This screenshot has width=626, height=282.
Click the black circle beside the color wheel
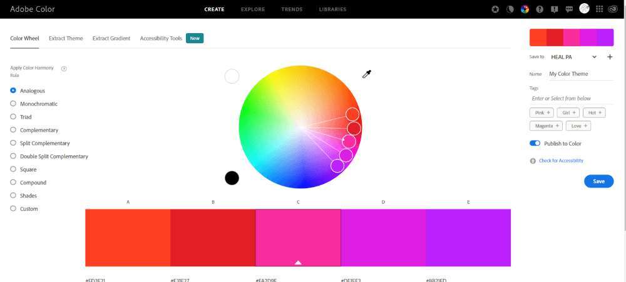pyautogui.click(x=232, y=178)
